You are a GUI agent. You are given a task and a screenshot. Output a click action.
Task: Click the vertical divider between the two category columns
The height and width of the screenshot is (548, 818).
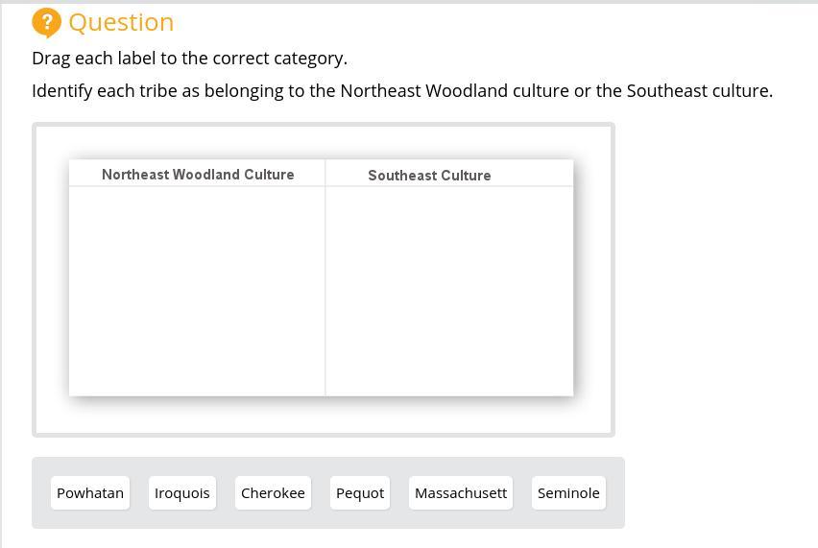click(325, 290)
